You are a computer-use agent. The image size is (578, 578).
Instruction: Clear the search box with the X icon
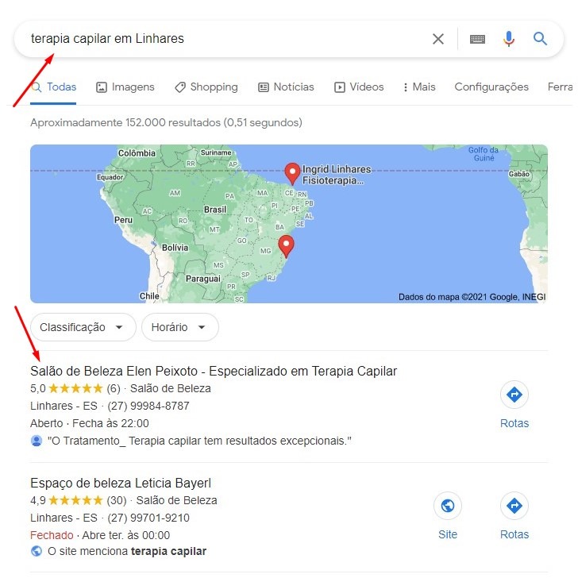(x=438, y=39)
